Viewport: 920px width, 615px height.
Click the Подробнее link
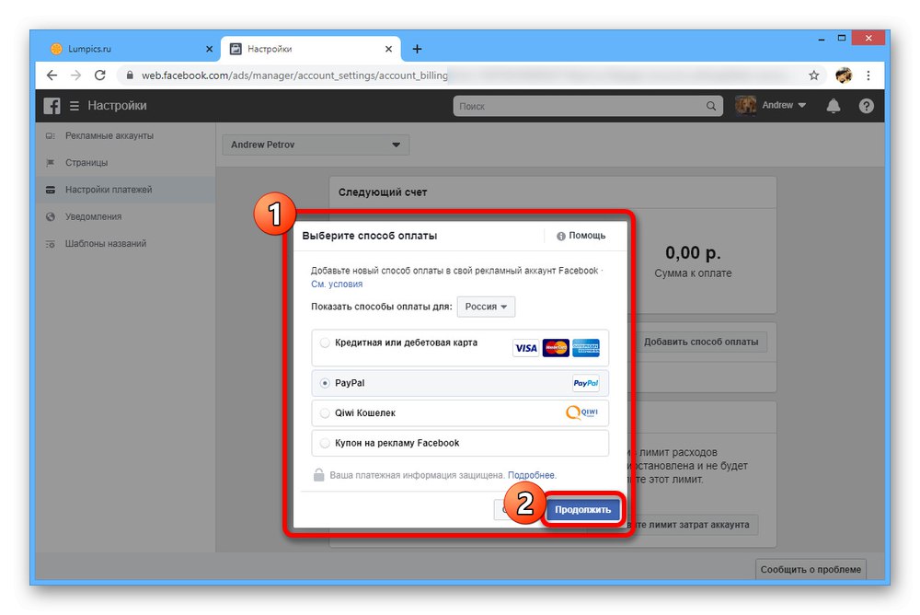[531, 475]
